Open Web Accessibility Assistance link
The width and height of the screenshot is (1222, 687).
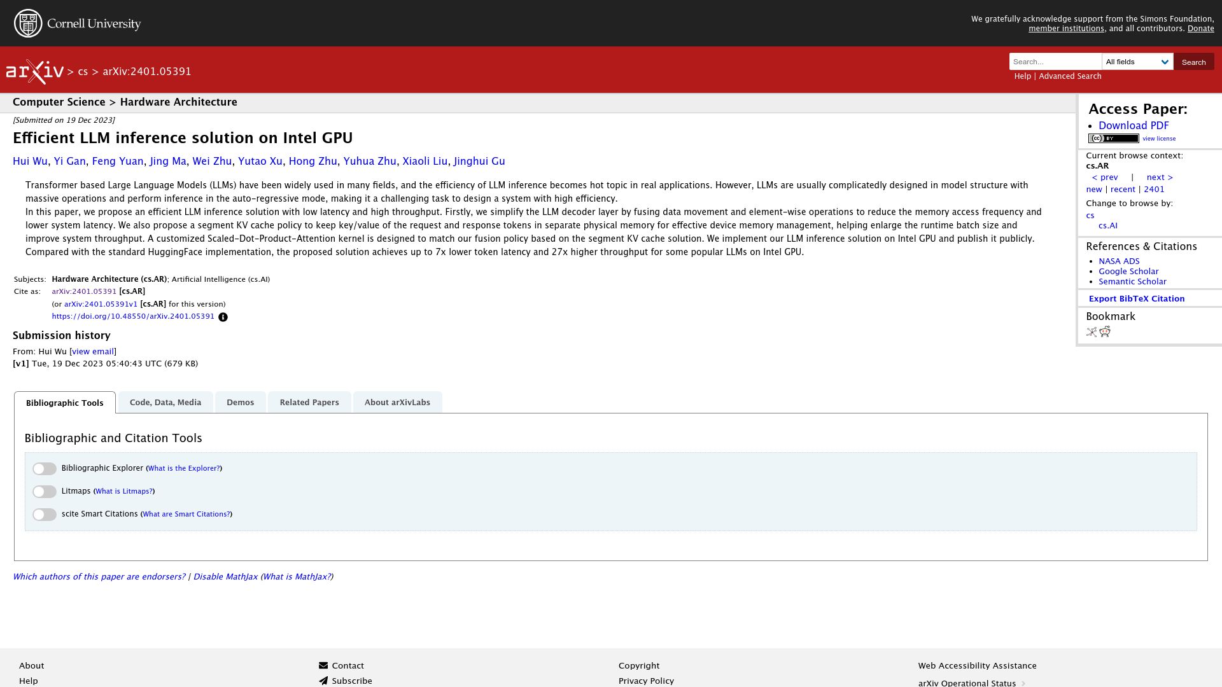[x=977, y=666]
